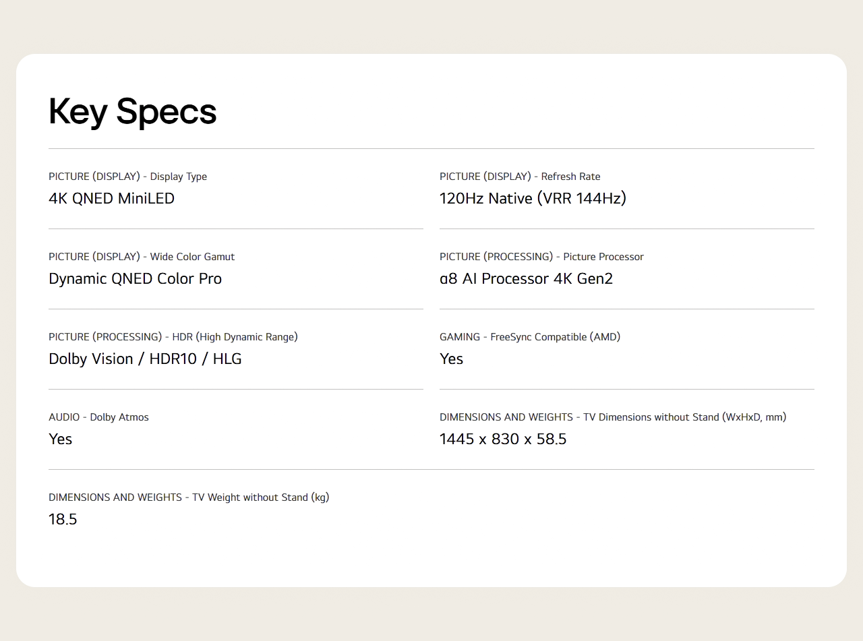Click the AUDIO - Dolby Atmos label
This screenshot has height=641, width=863.
(x=98, y=417)
